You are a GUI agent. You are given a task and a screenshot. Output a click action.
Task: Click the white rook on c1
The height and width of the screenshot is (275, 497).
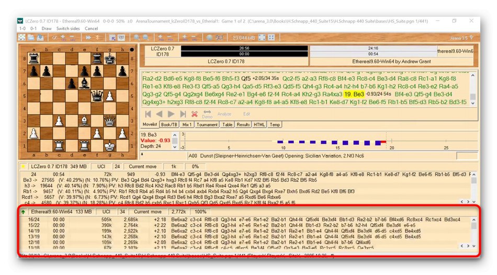pos(59,146)
